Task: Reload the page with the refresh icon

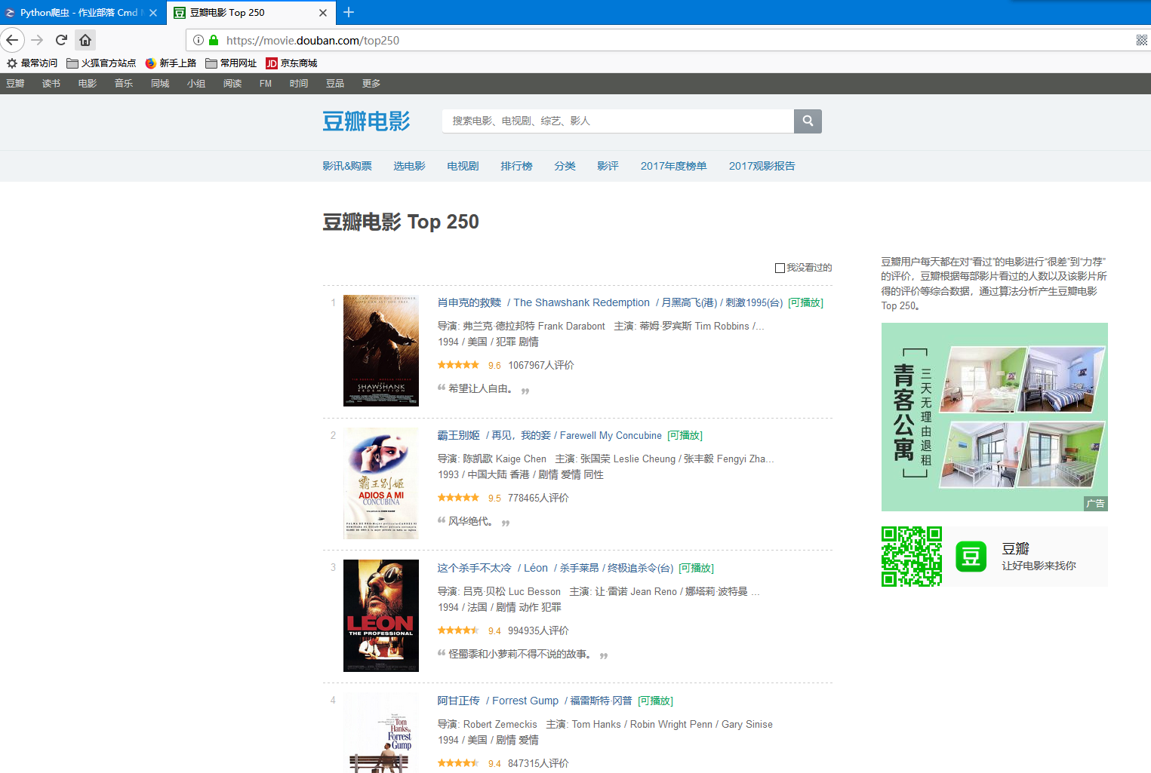Action: tap(61, 40)
